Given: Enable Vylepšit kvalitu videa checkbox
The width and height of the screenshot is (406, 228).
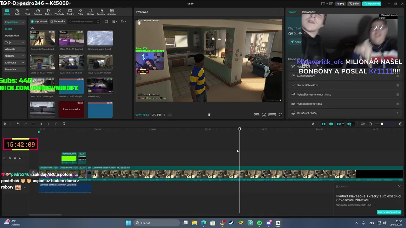Looking at the screenshot, I should (x=398, y=104).
